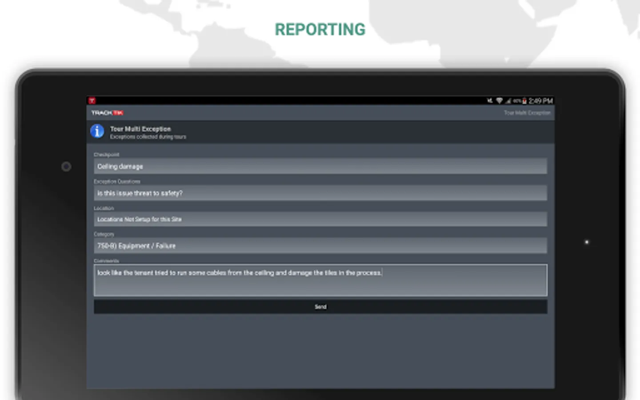Open the Location field Not Setup for Site

[x=320, y=219]
